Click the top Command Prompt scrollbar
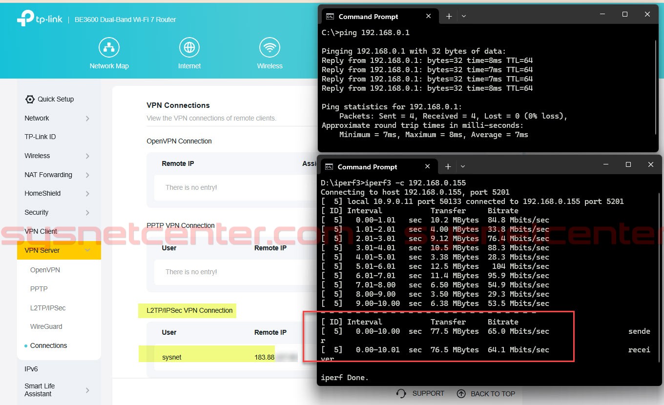This screenshot has height=405, width=664. [x=656, y=88]
